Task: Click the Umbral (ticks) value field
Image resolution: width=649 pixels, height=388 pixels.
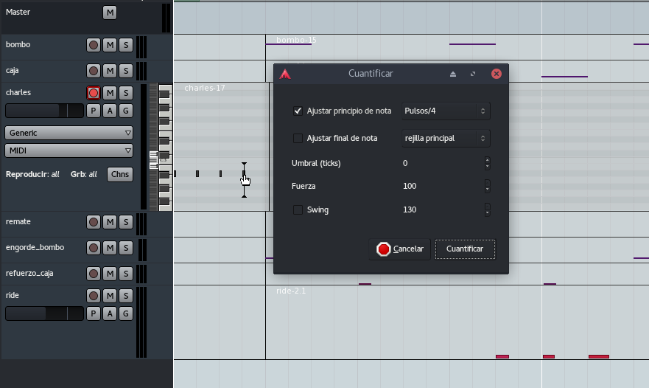Action: [442, 163]
